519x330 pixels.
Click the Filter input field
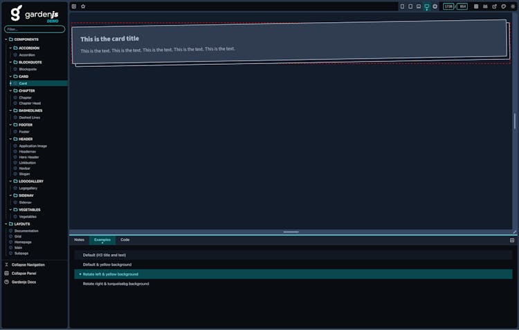point(35,29)
